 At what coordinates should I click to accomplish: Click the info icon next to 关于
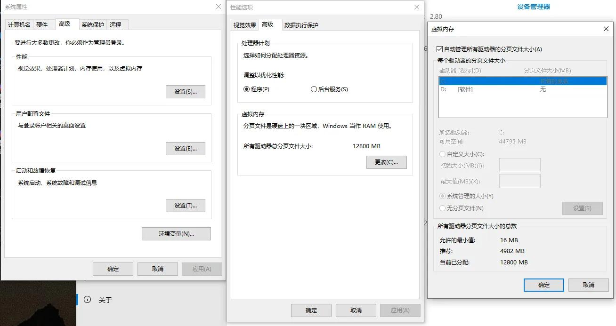[88, 300]
